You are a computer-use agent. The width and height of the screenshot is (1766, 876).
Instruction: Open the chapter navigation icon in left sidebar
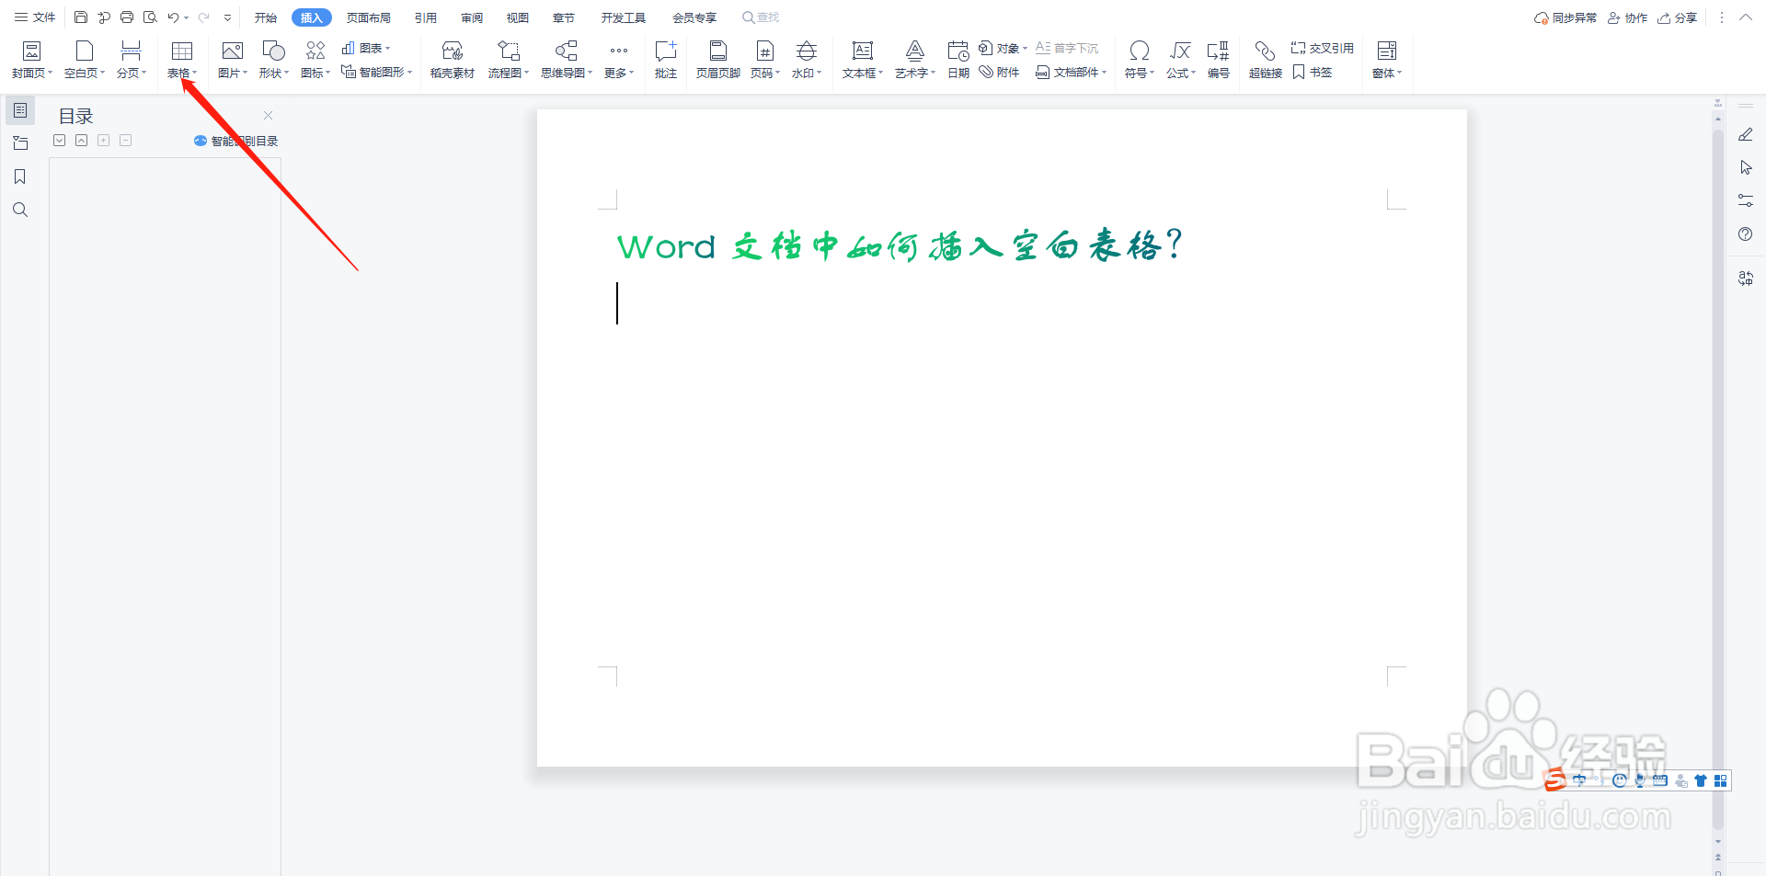20,143
